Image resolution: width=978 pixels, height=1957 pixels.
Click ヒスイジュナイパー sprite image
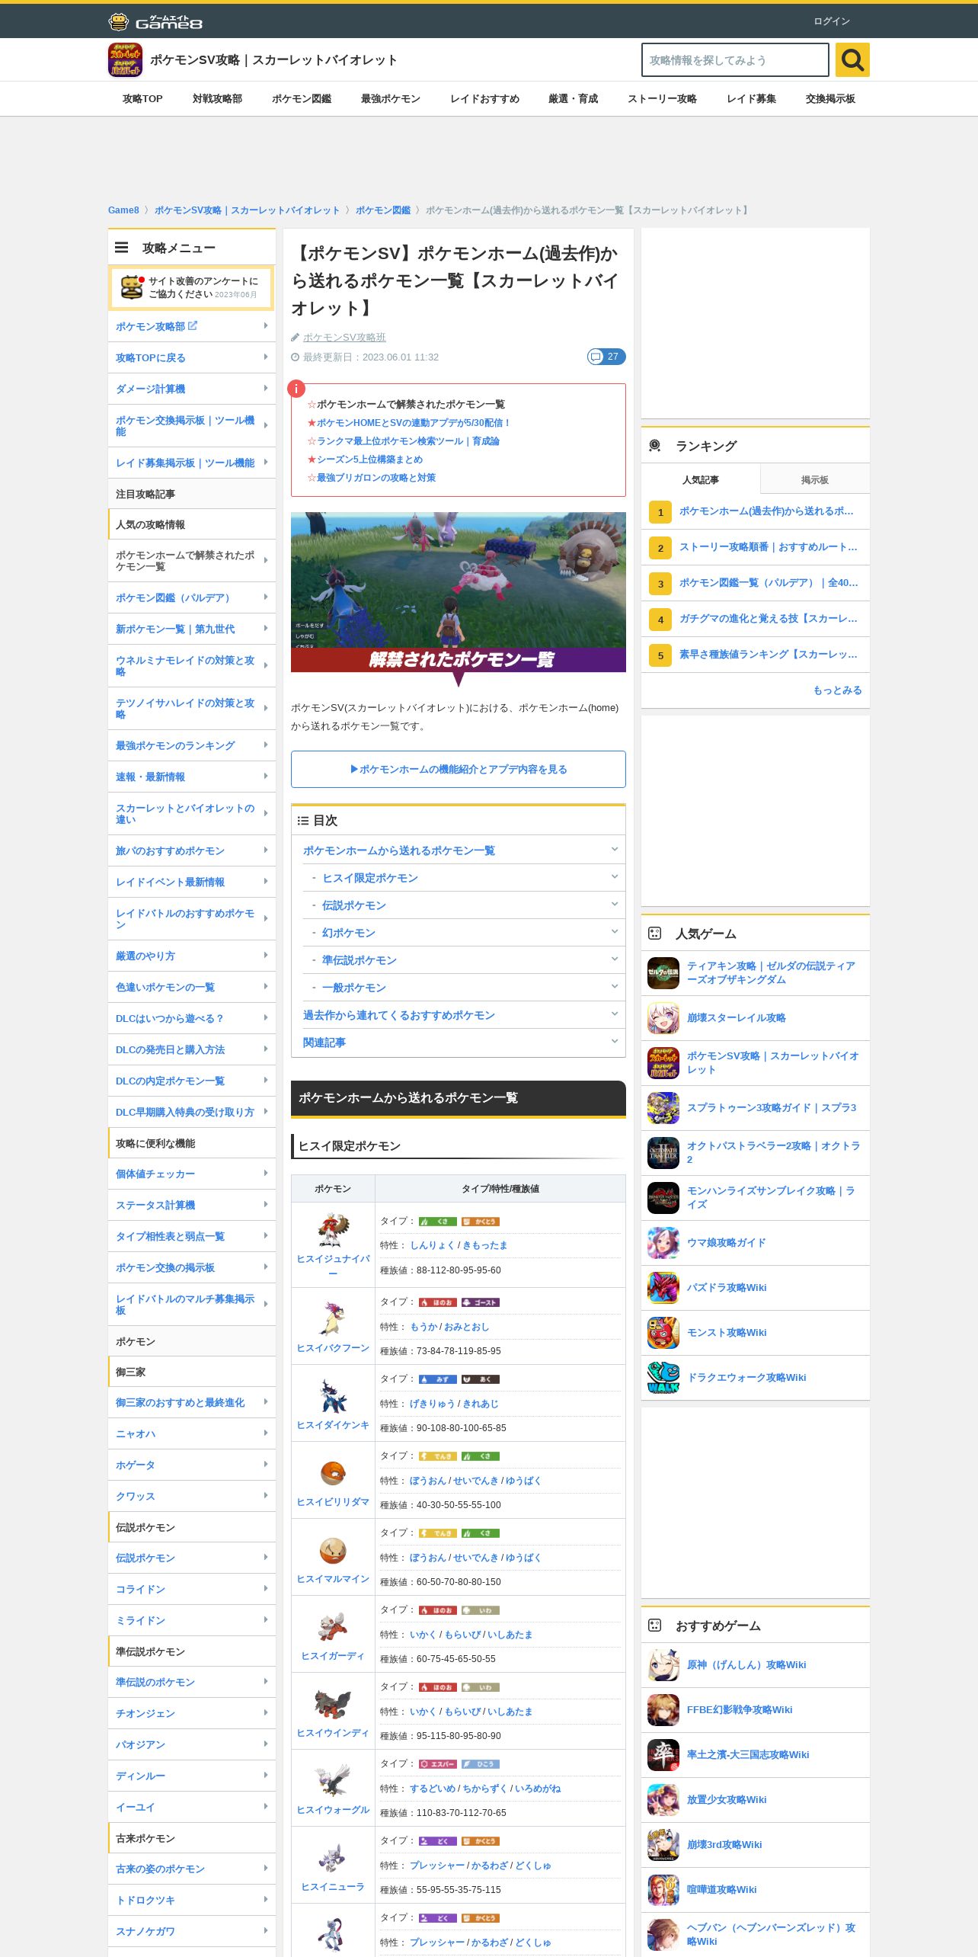coord(333,1230)
